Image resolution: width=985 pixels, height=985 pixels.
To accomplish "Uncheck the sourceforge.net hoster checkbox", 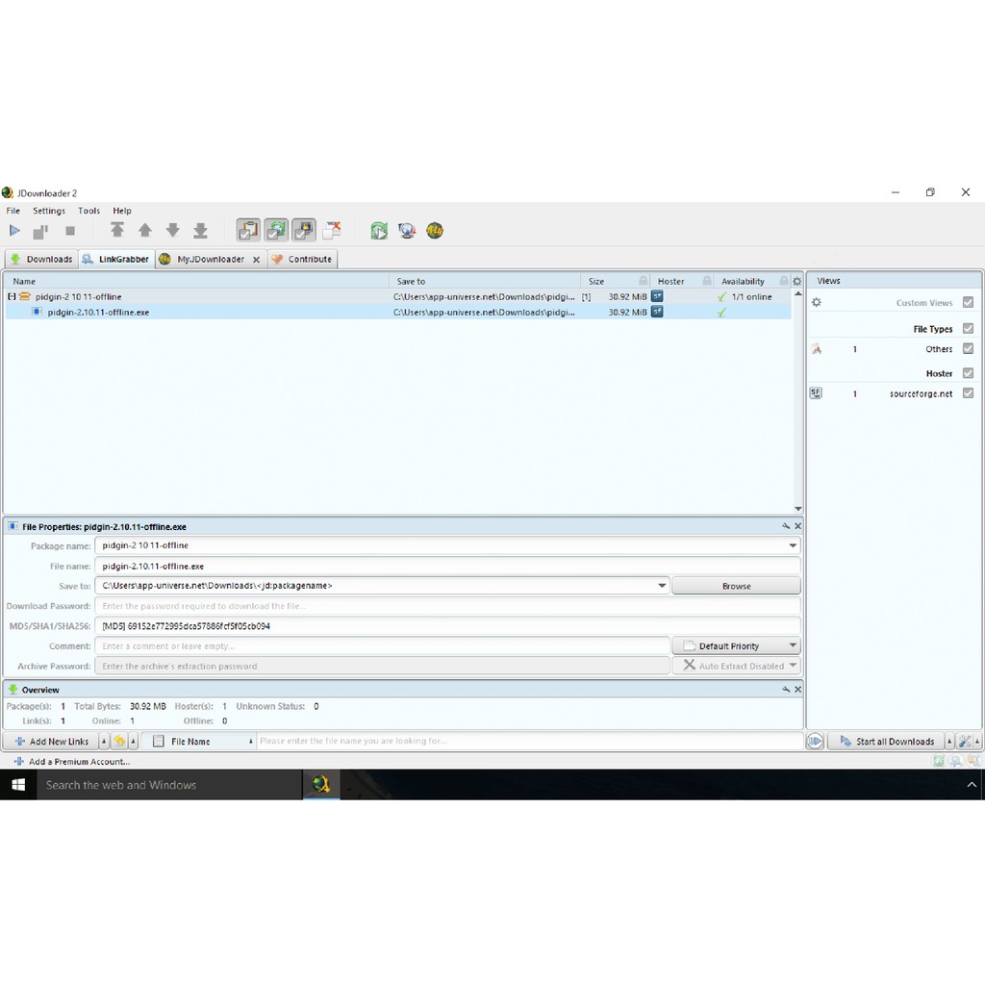I will pos(968,393).
